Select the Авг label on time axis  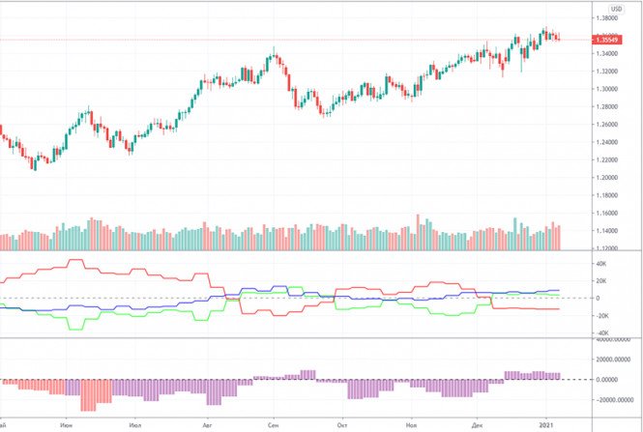(206, 424)
